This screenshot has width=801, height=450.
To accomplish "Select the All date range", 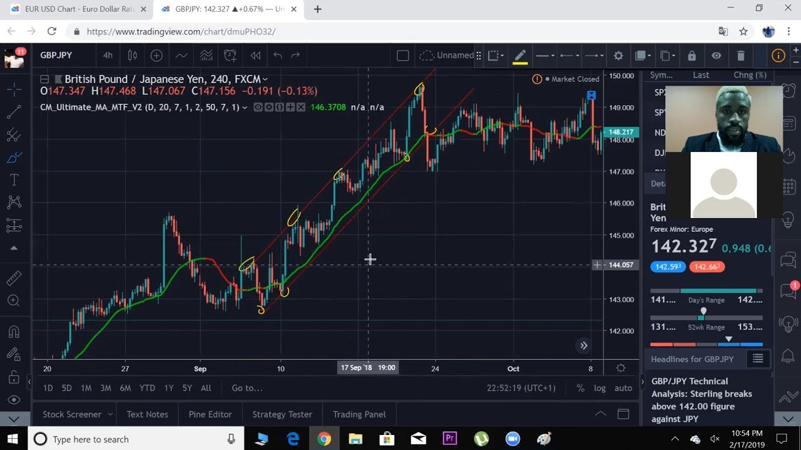I will [206, 388].
